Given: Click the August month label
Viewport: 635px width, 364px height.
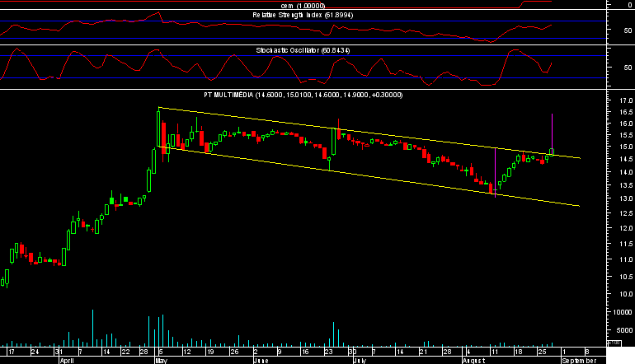Looking at the screenshot, I should point(474,361).
